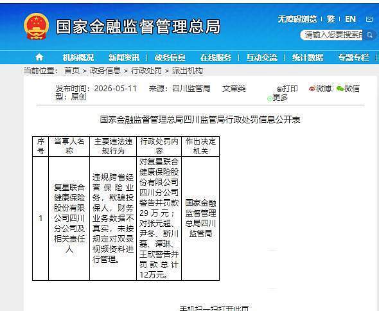Select 政务信息 navigation item

[170, 58]
